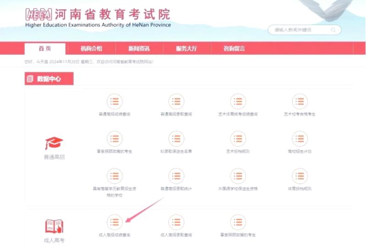The height and width of the screenshot is (245, 367).
Task: Open the 咨询留言 navigation tab
Action: (234, 49)
